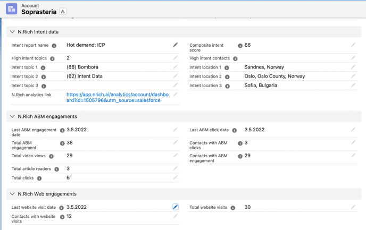Edit the Total clicks field
Screen dimensions: 366x230
pyautogui.click(x=176, y=177)
